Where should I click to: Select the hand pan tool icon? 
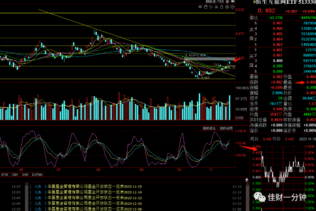205,7
